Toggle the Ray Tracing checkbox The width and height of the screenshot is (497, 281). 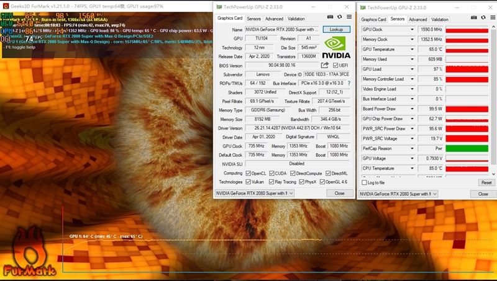pyautogui.click(x=271, y=182)
